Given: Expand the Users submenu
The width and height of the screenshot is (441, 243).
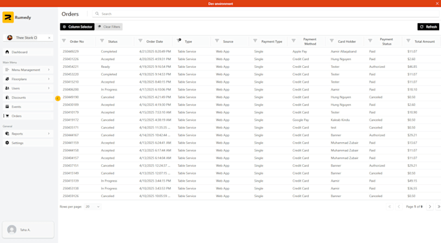Looking at the screenshot, I should (x=28, y=89).
